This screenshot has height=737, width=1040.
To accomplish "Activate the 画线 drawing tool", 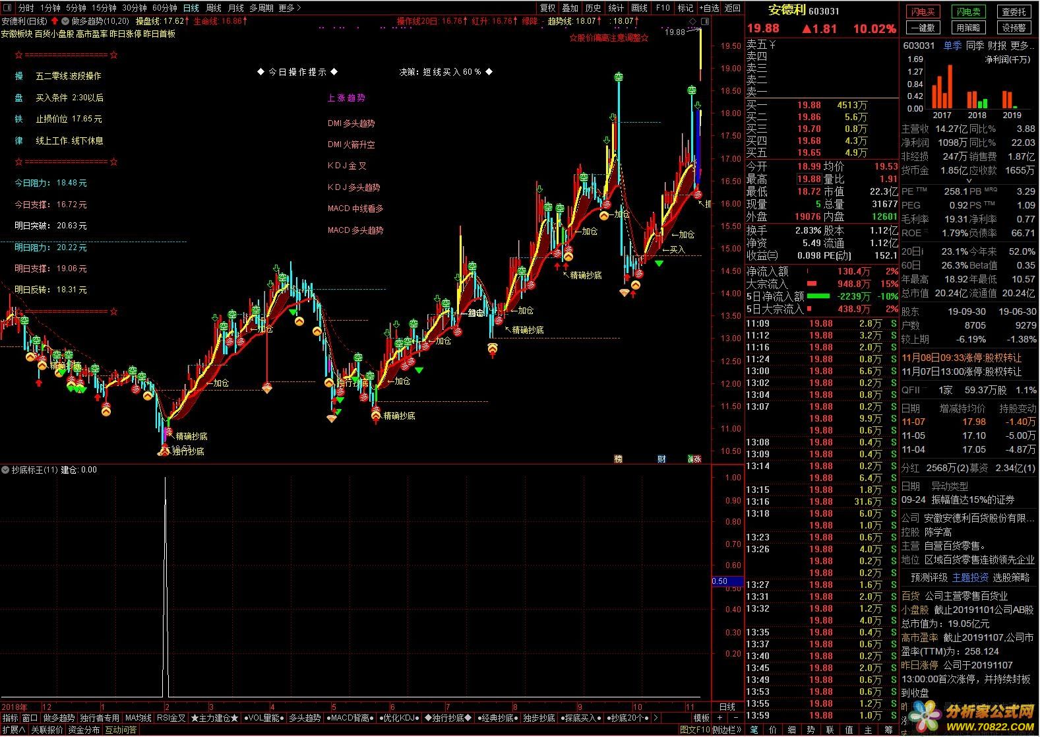I will tap(639, 8).
